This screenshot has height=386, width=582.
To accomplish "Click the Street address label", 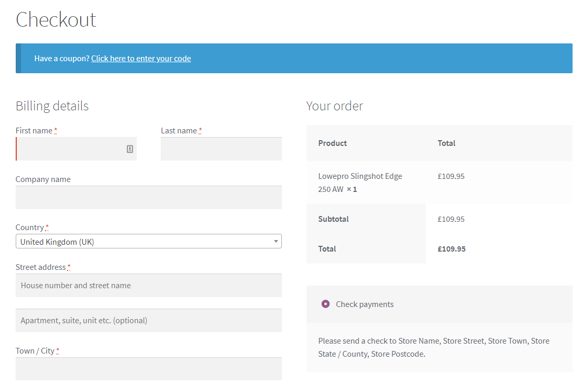I will tap(41, 267).
